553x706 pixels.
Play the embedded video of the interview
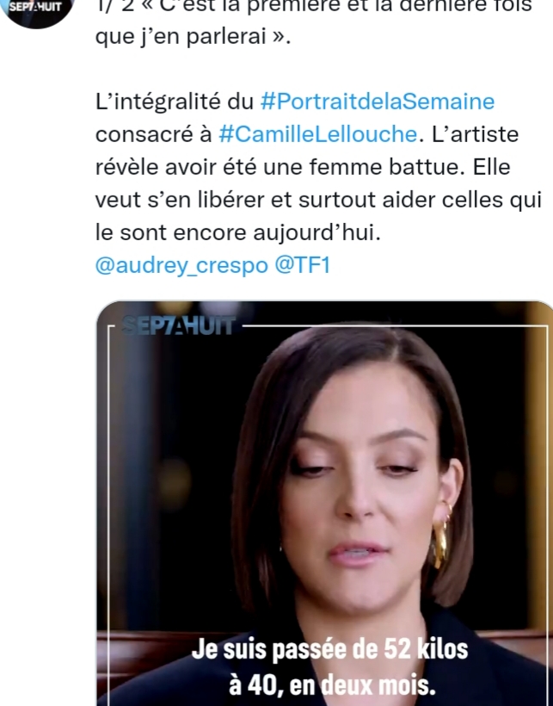coord(324,503)
